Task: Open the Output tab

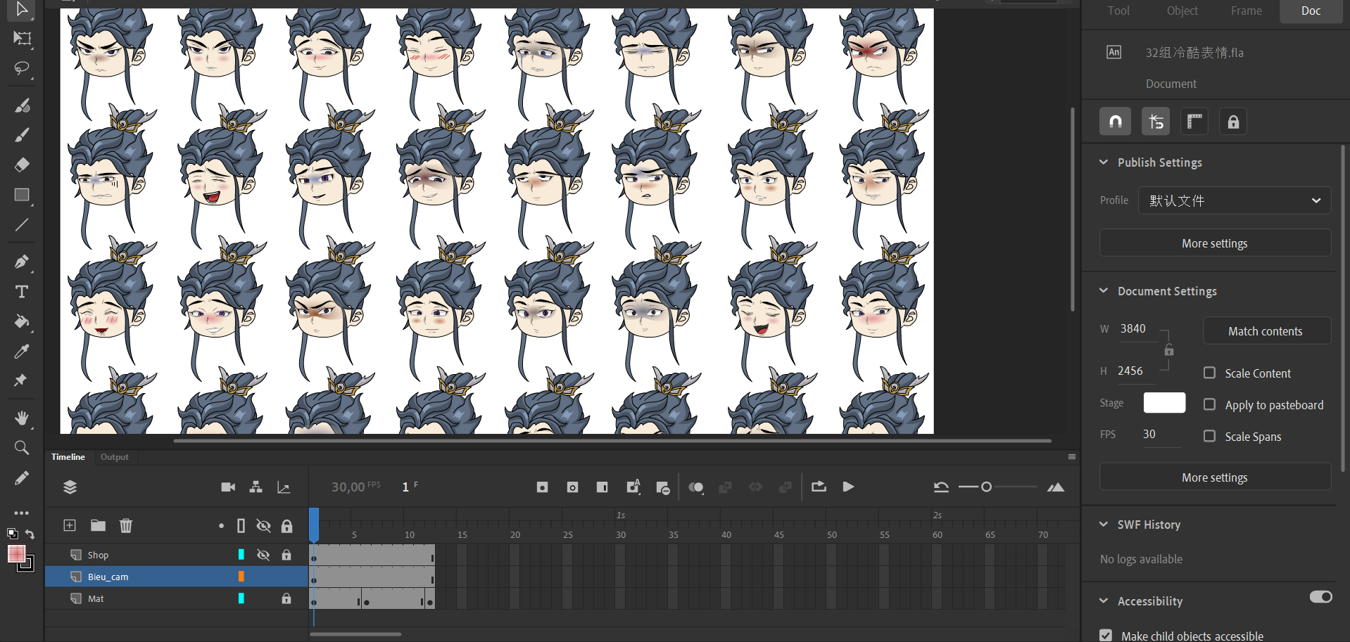Action: [114, 457]
